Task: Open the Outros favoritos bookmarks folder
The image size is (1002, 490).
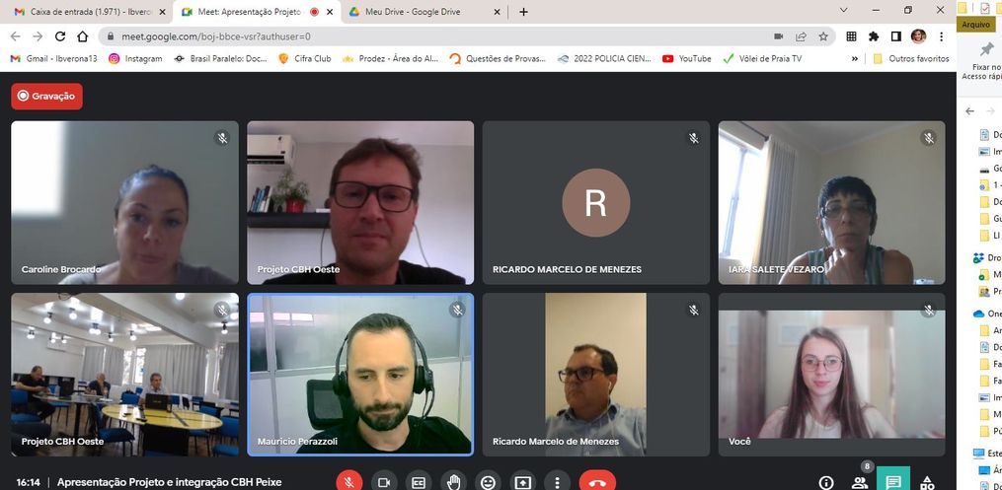Action: (x=911, y=58)
